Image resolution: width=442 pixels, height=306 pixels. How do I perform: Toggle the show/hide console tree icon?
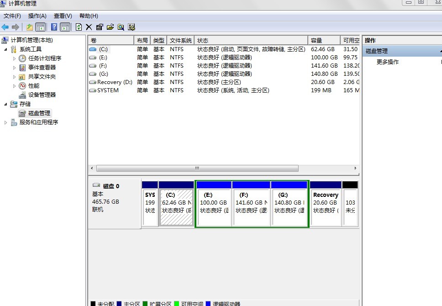(x=41, y=27)
